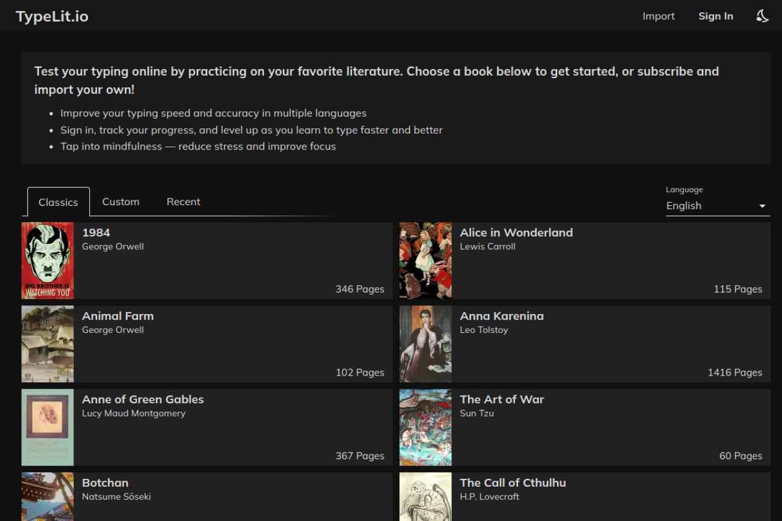
Task: Open the Animal Farm cover thumbnail
Action: [x=48, y=344]
